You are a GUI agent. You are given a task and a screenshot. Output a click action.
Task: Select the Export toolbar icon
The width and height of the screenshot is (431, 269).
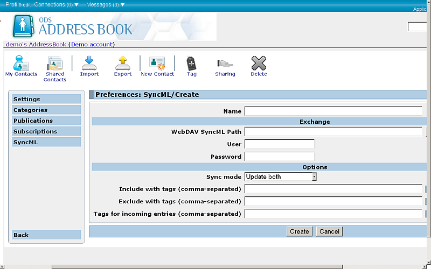click(123, 63)
